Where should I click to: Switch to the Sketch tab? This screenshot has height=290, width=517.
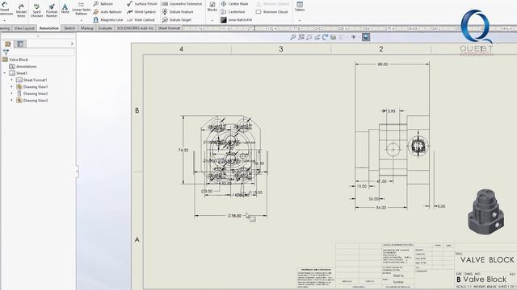click(69, 28)
